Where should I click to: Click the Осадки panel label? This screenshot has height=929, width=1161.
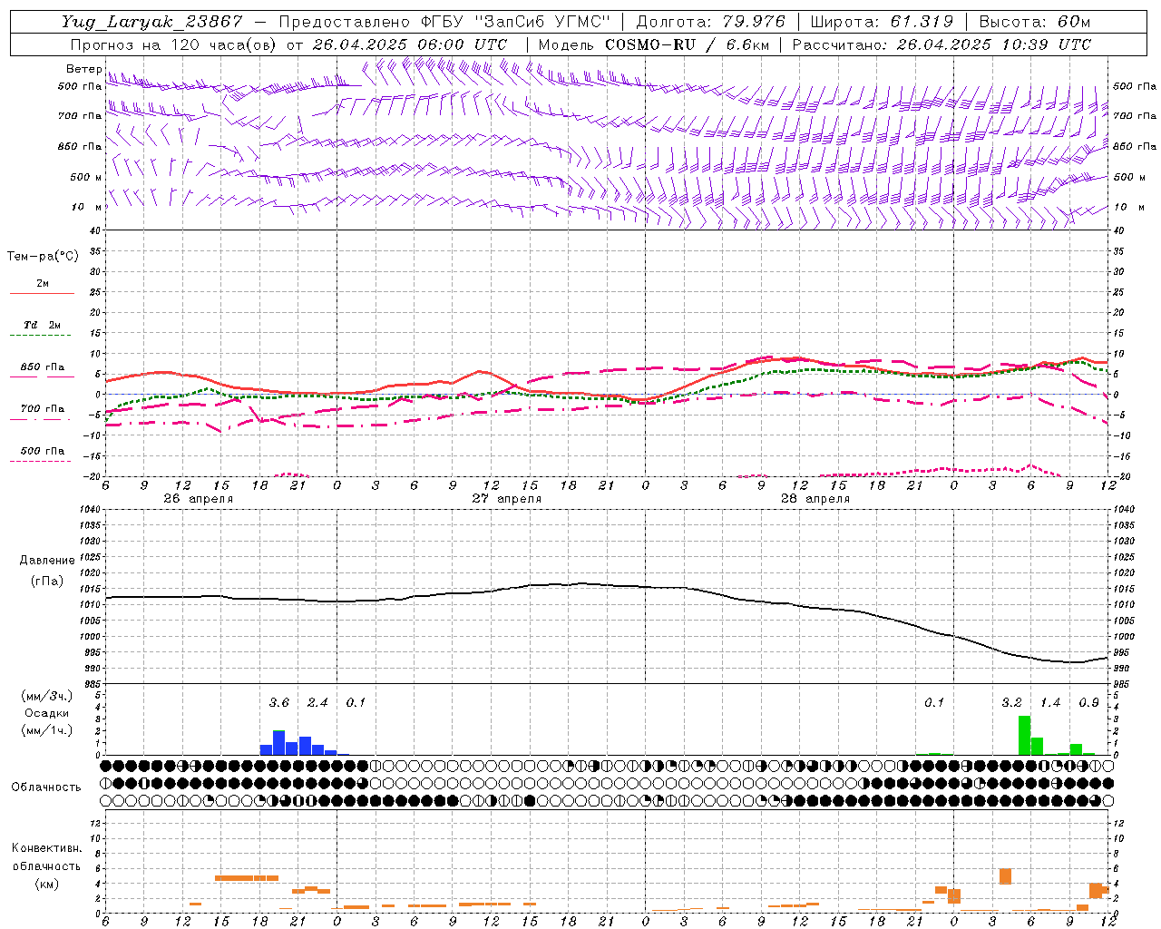(46, 713)
